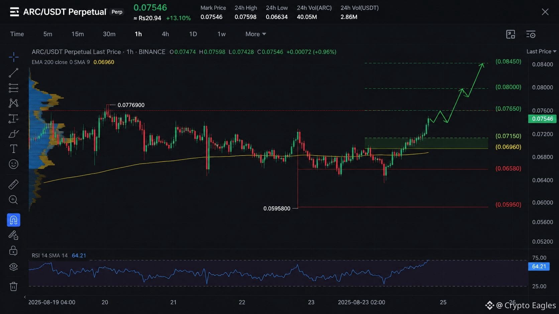Click the 24h Vol(ARC) value 40.05M
This screenshot has width=559, height=314.
pos(307,17)
